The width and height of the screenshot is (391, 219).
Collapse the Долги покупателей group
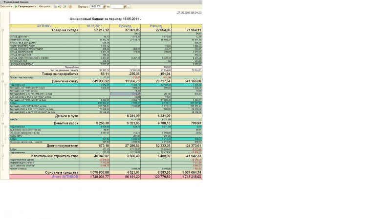click(x=3, y=146)
